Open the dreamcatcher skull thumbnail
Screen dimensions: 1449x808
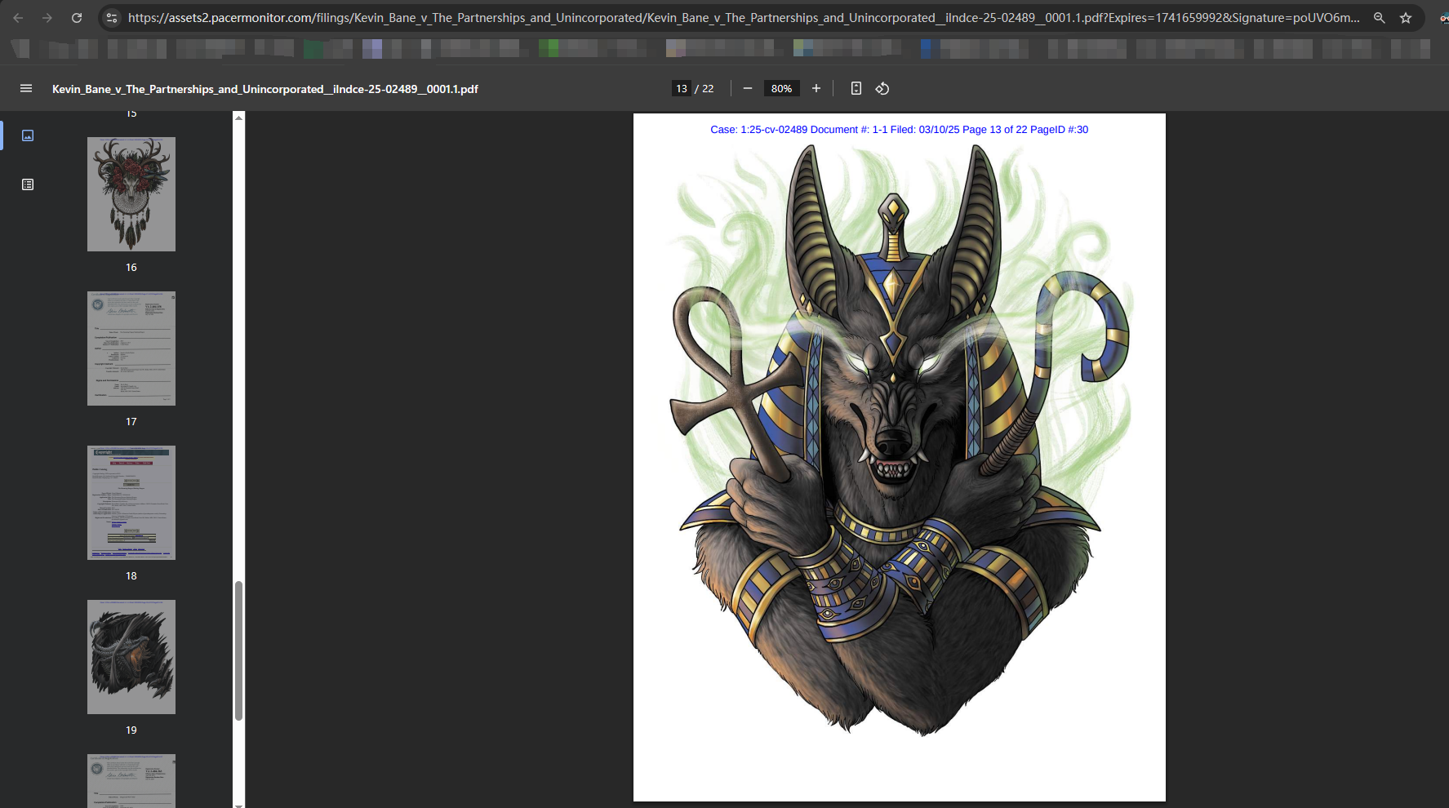131,194
